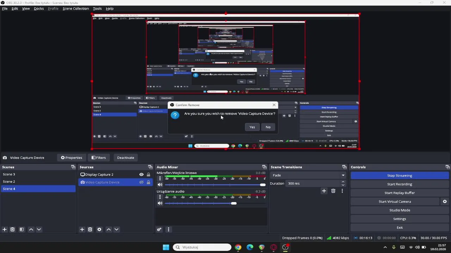Open Mikrofon/Wejście liniowe channel options menu
This screenshot has height=253, width=451.
160,178
